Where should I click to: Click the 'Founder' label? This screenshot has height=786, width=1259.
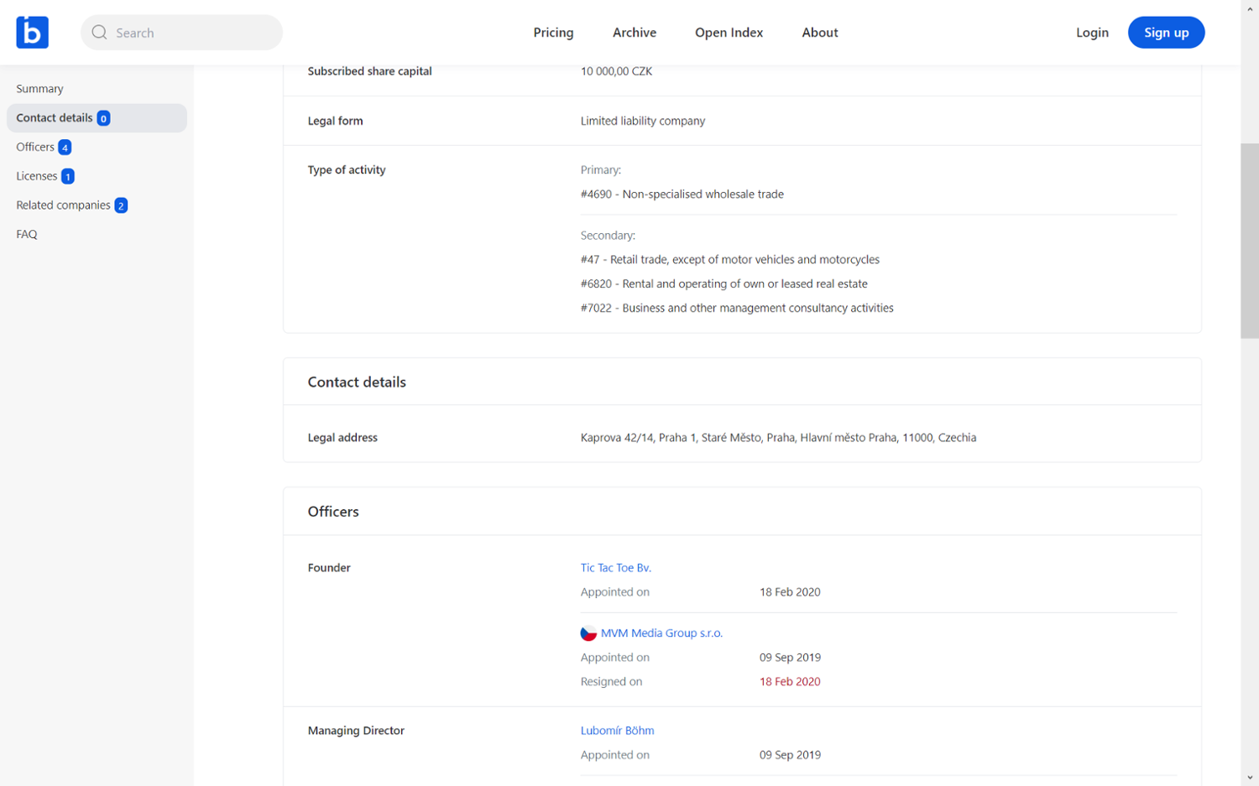pos(329,568)
